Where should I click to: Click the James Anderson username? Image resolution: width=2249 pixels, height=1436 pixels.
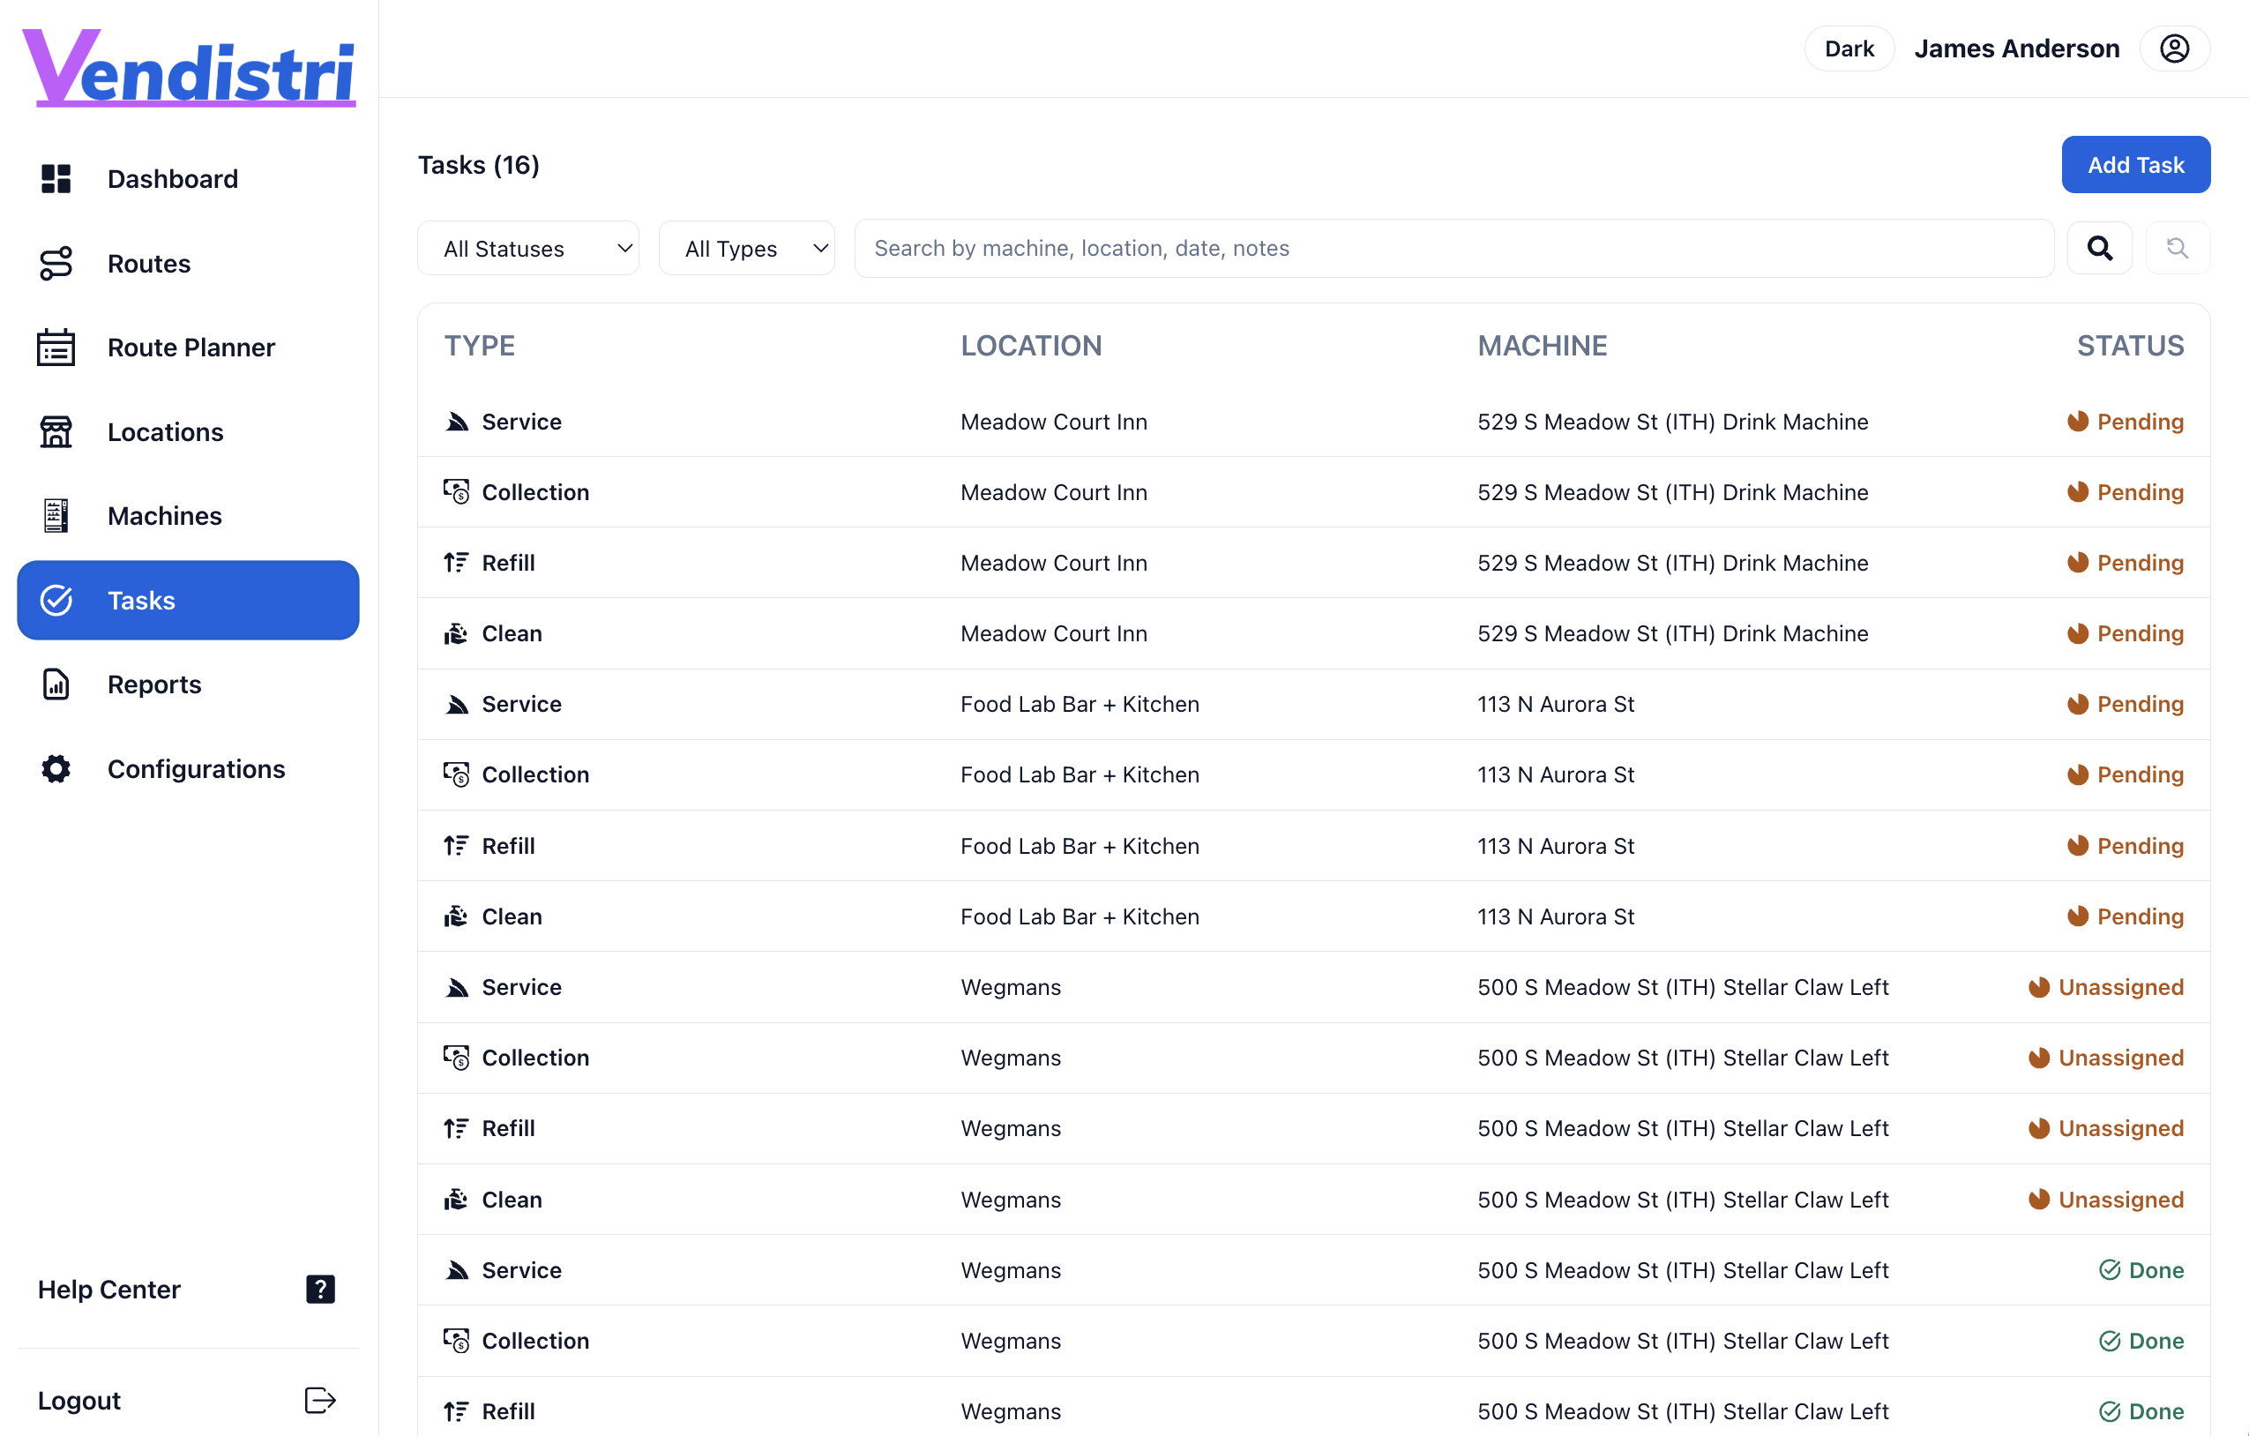pyautogui.click(x=2015, y=49)
